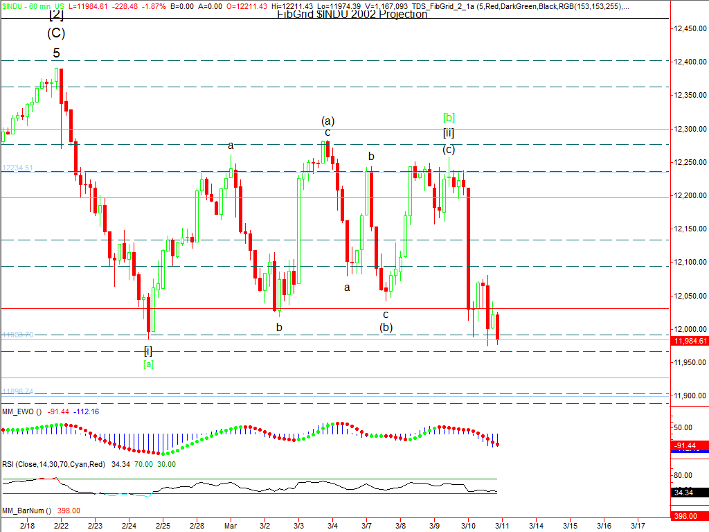Click the green [a] wave label
This screenshot has height=532, width=709.
click(x=148, y=364)
